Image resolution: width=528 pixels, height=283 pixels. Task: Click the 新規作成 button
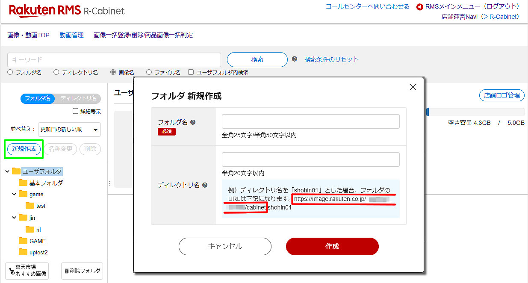(24, 149)
